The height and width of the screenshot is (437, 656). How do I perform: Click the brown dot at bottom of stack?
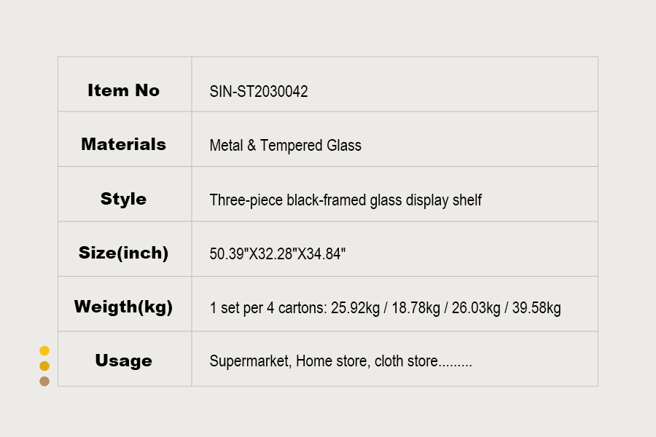pos(44,381)
